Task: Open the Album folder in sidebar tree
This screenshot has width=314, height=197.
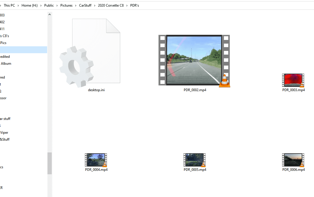Action: click(6, 64)
